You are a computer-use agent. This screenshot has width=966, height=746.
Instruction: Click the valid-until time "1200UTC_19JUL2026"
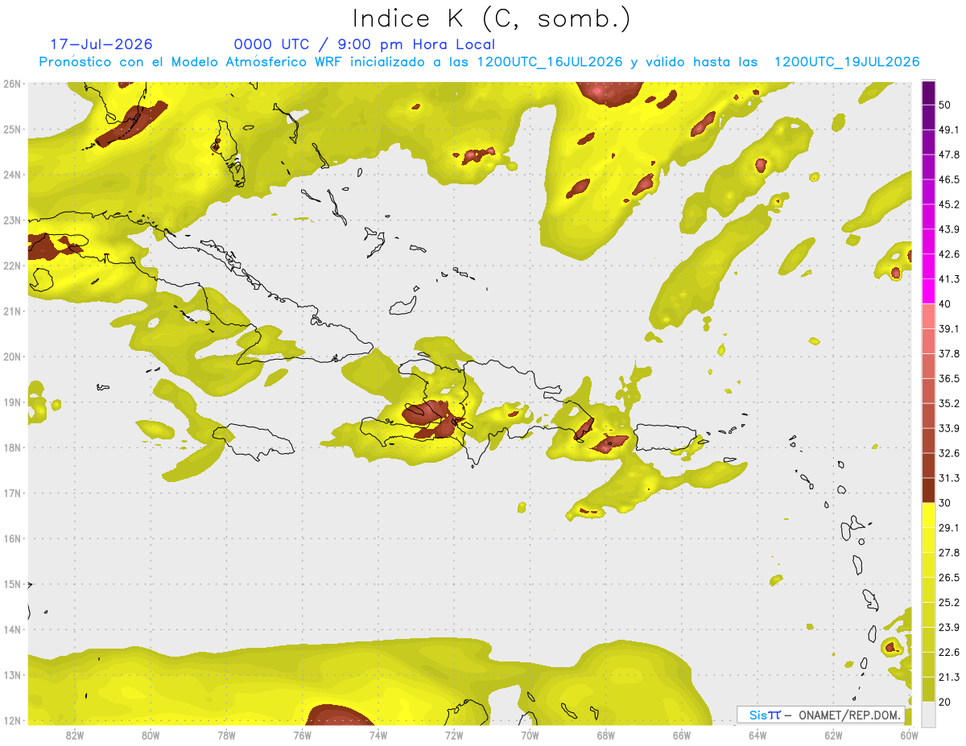pyautogui.click(x=846, y=62)
